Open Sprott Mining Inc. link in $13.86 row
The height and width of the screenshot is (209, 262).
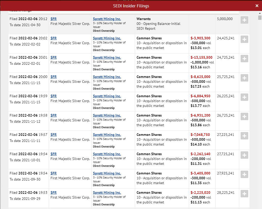pos(107,116)
